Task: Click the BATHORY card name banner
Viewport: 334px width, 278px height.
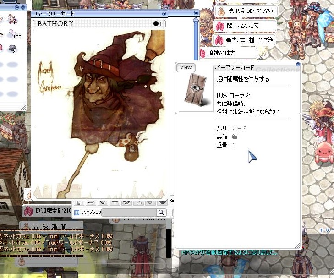Action: (99, 24)
